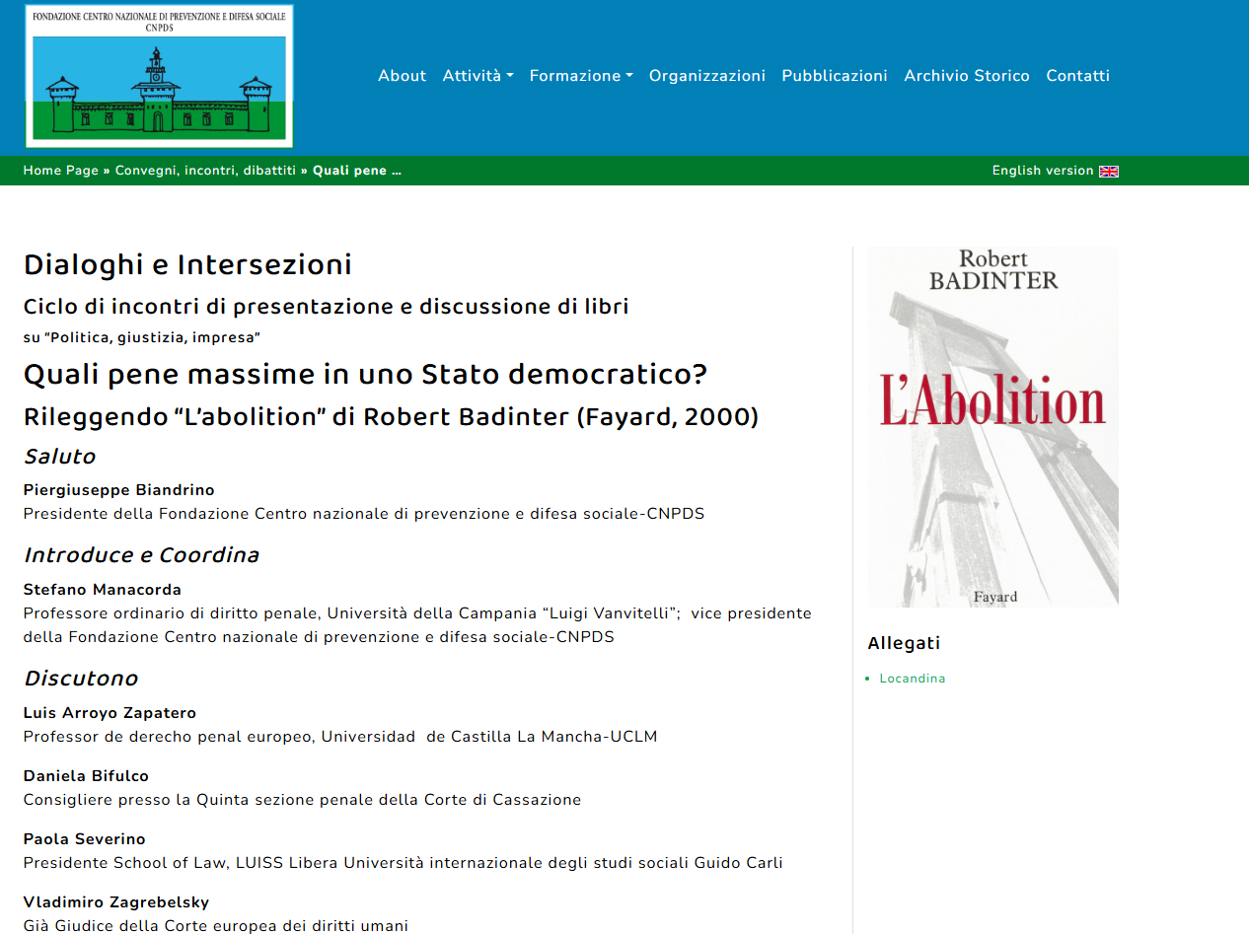1249x934 pixels.
Task: Go to Organizzazioni page
Action: pos(706,76)
